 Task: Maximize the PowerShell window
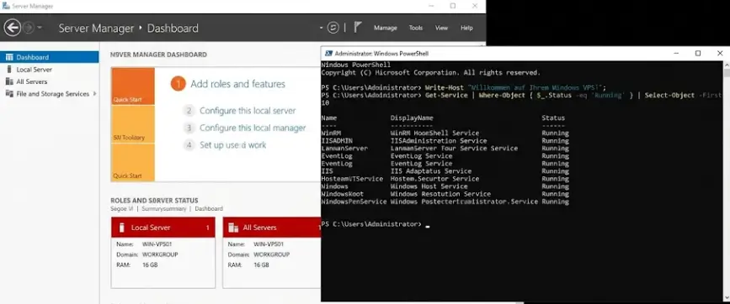[698, 54]
